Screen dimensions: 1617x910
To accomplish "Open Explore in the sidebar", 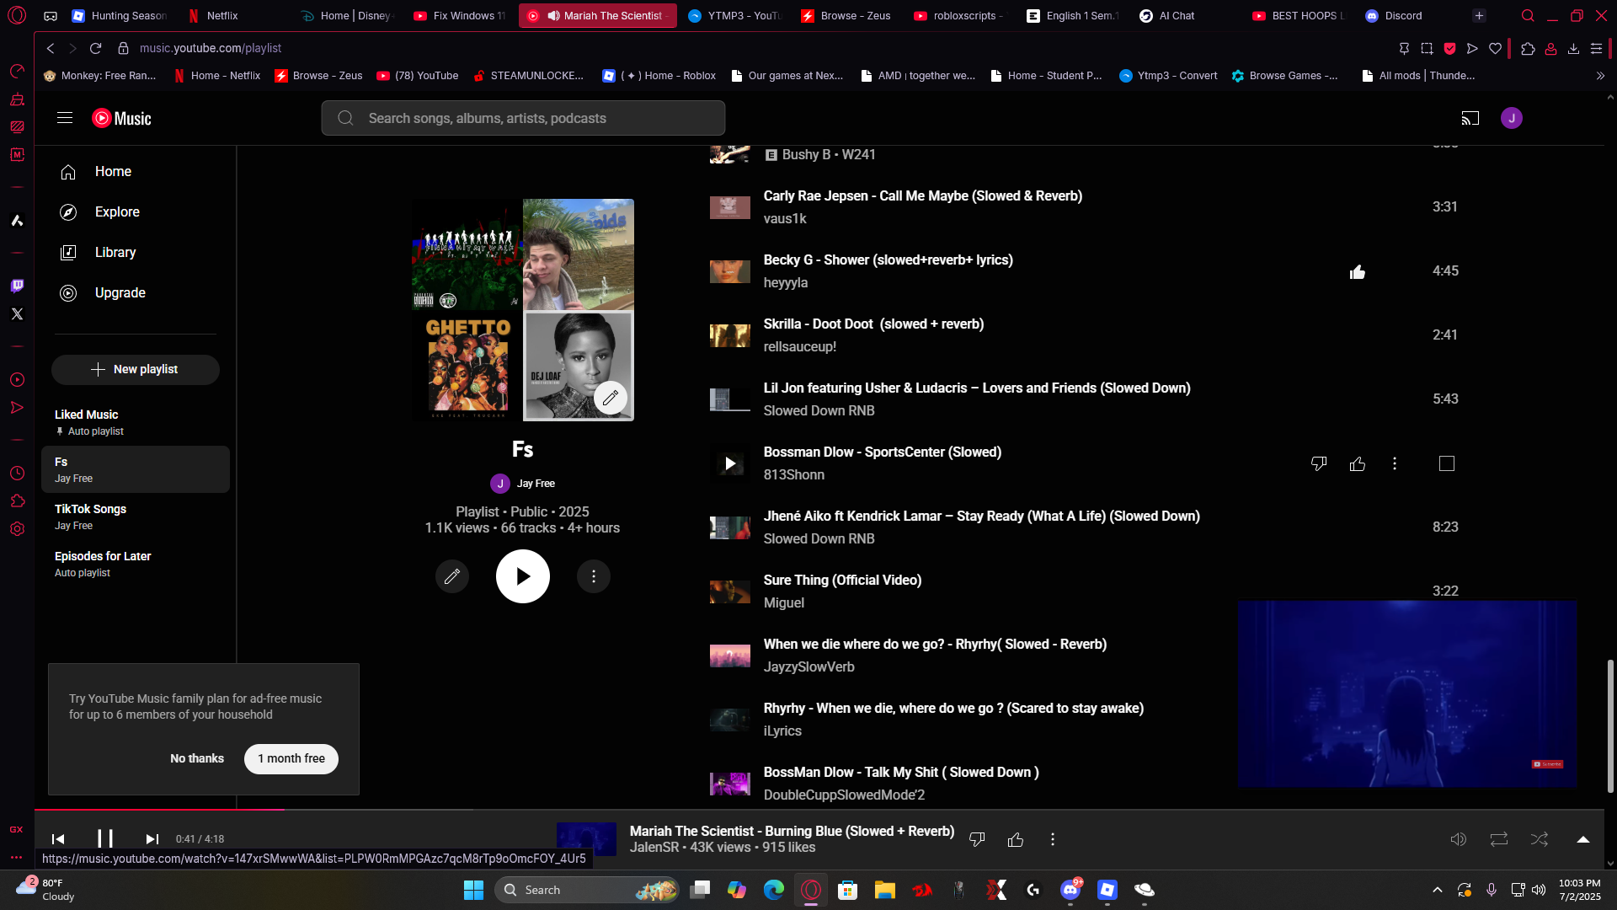I will [x=136, y=212].
